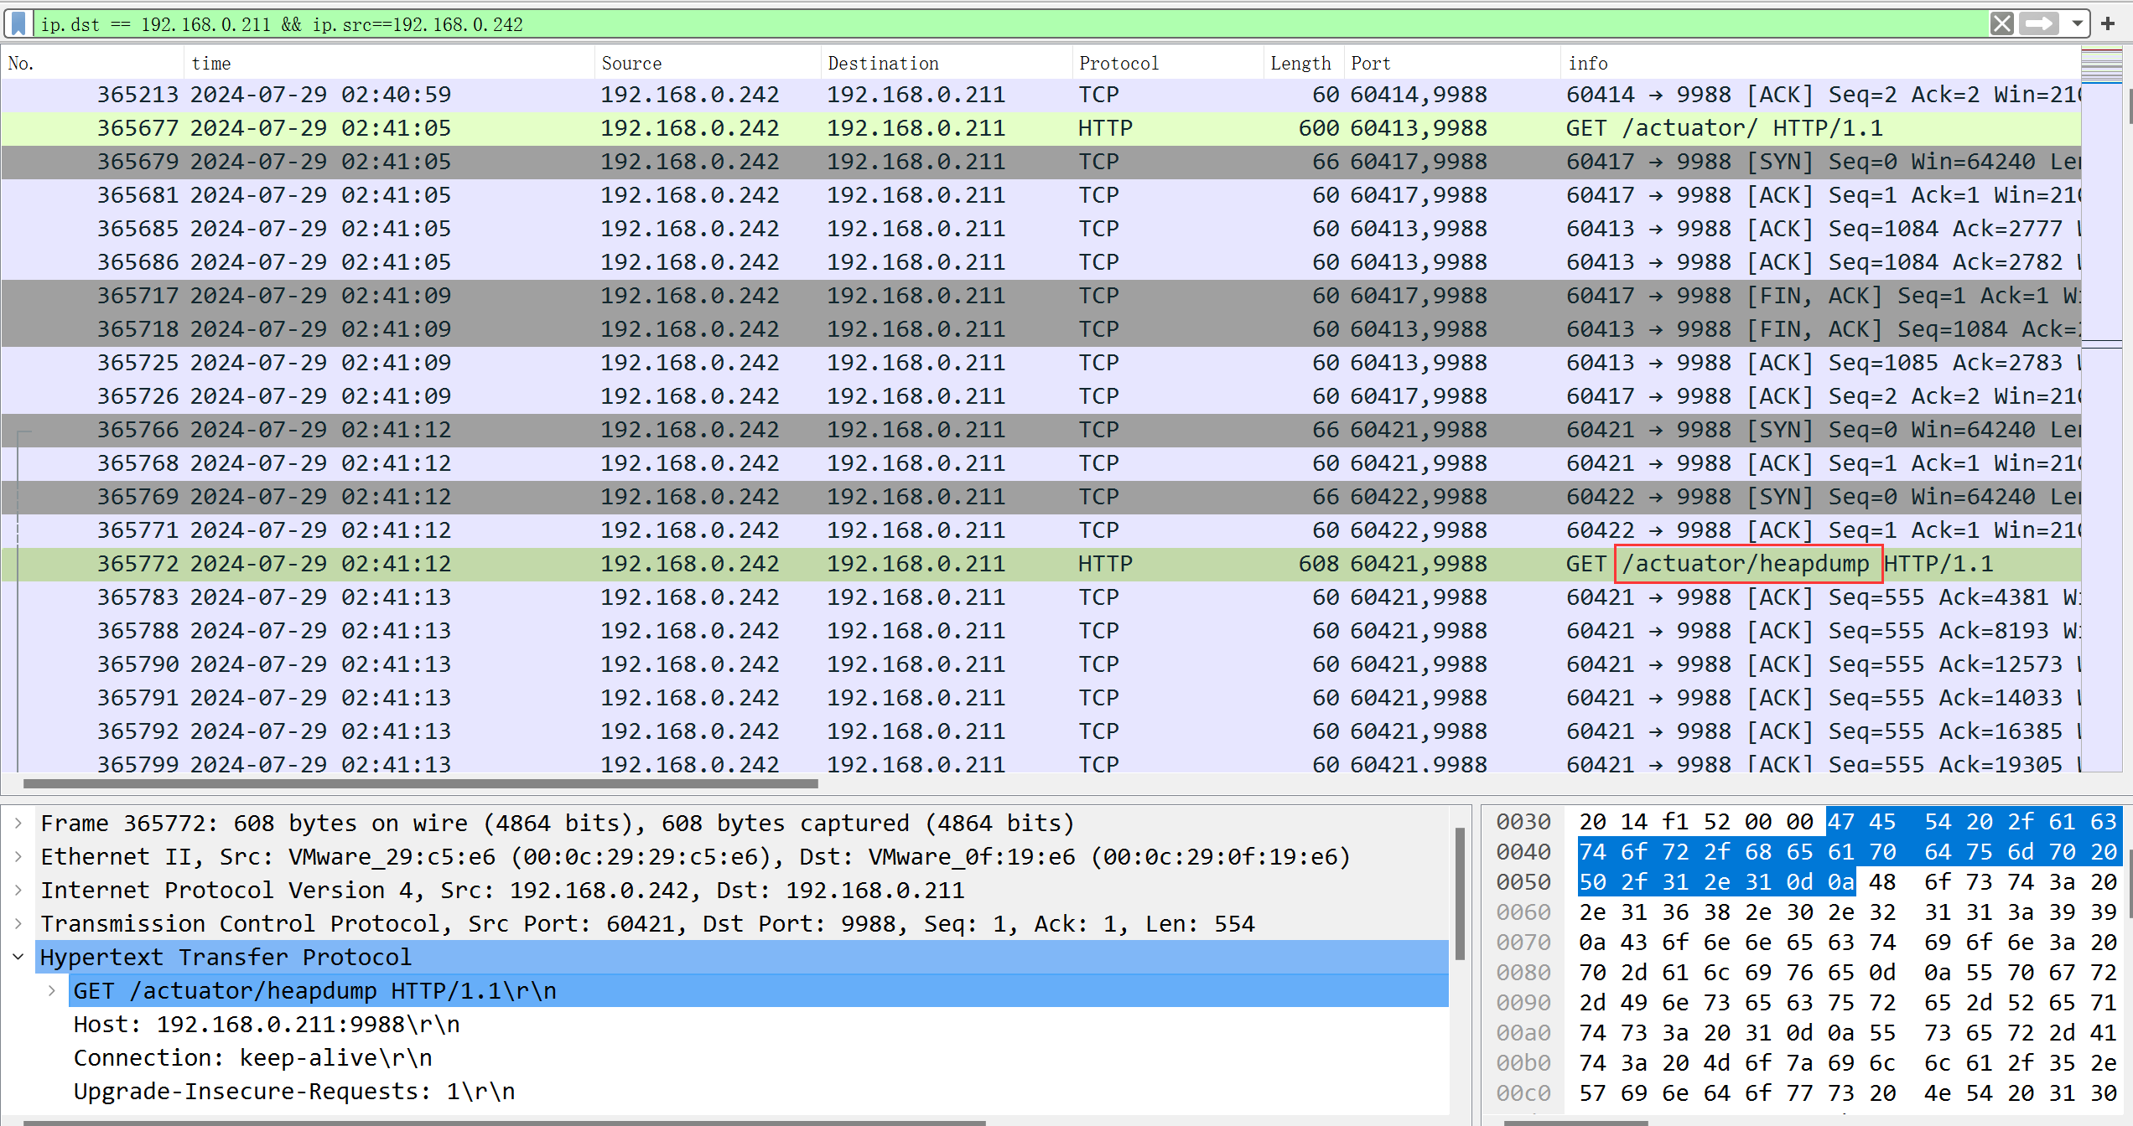Click the Connection: keep-alive header line

[253, 1058]
